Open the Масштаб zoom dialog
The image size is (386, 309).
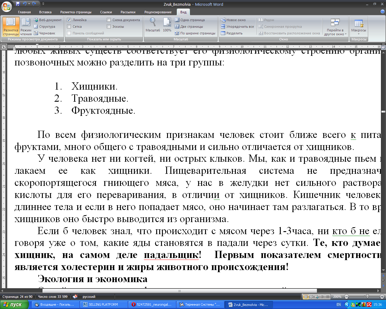coord(153,25)
